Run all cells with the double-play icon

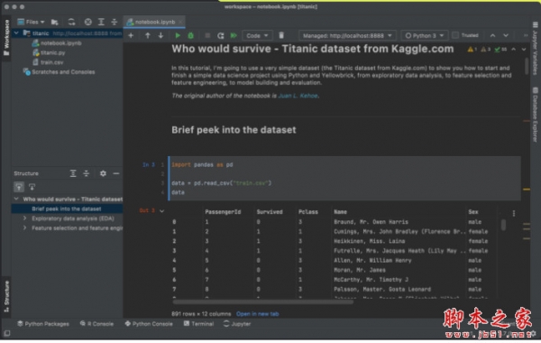coord(234,35)
